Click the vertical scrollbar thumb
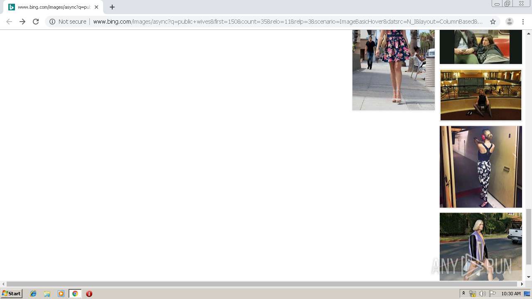The width and height of the screenshot is (532, 299). coord(529,236)
